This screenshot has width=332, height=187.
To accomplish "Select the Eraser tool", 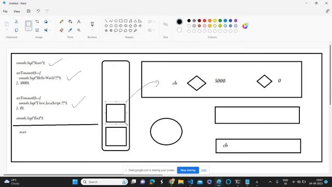I will (x=61, y=30).
